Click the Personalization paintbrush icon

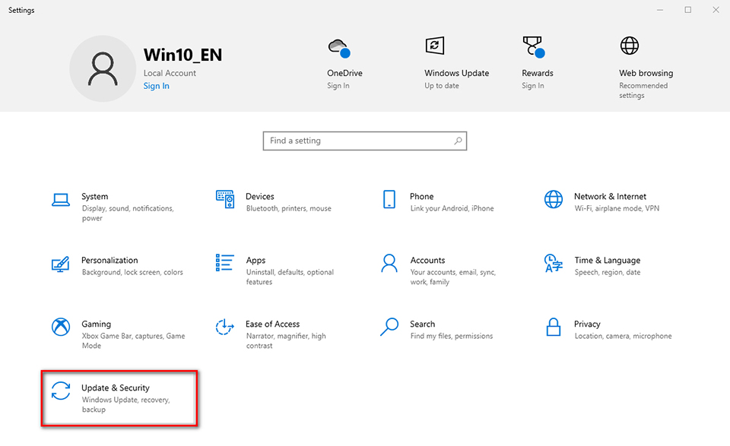tap(61, 264)
